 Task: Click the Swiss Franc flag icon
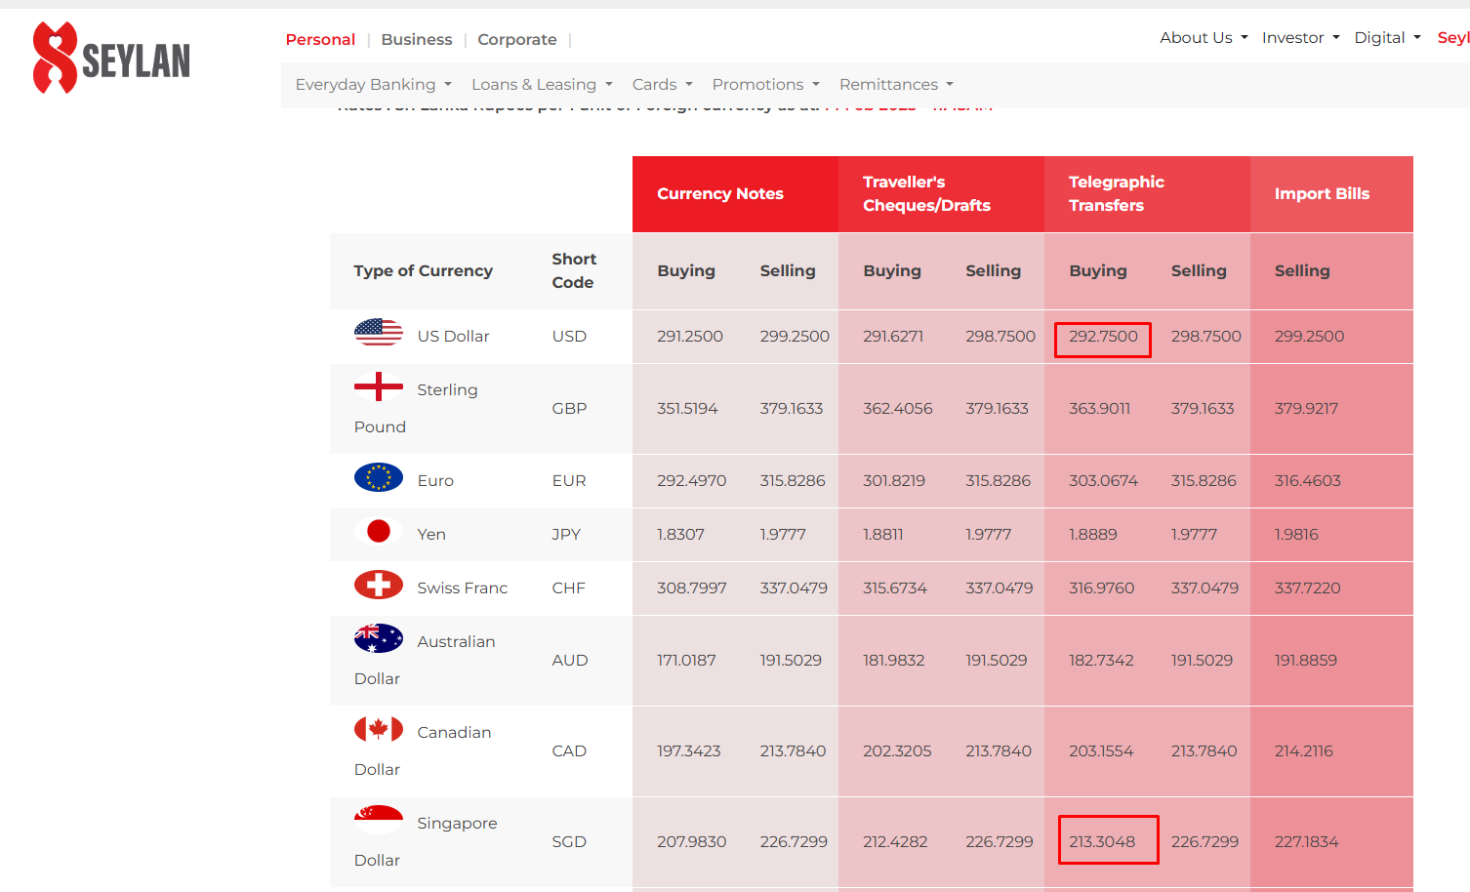[x=379, y=585]
